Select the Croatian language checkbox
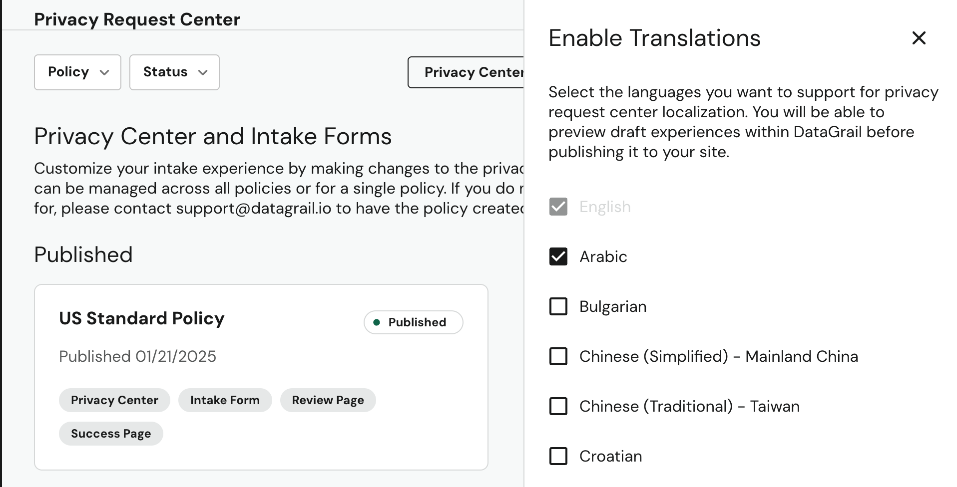Viewport: 957px width, 487px height. [558, 456]
